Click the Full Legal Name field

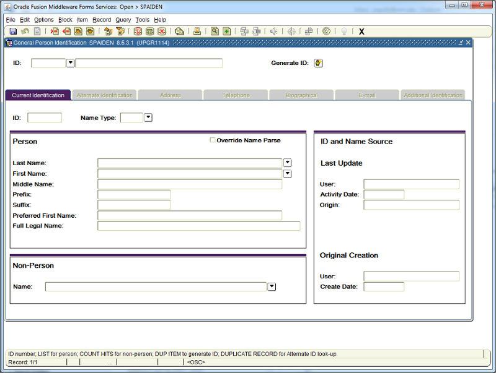(199, 226)
